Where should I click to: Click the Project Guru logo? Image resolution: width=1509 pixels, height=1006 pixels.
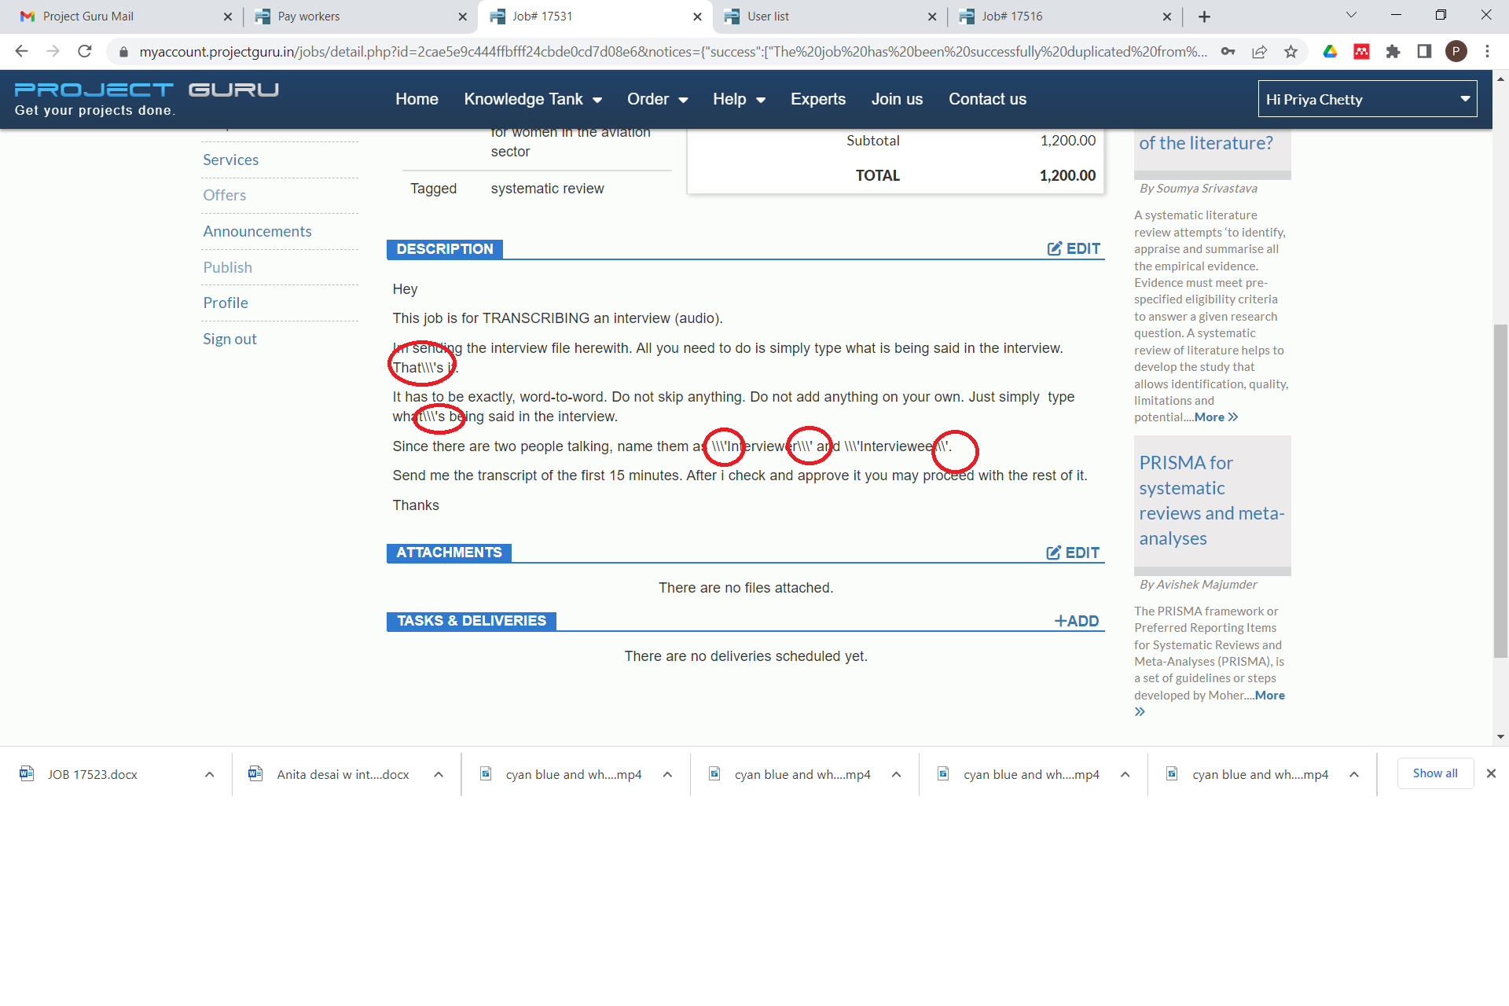click(146, 99)
